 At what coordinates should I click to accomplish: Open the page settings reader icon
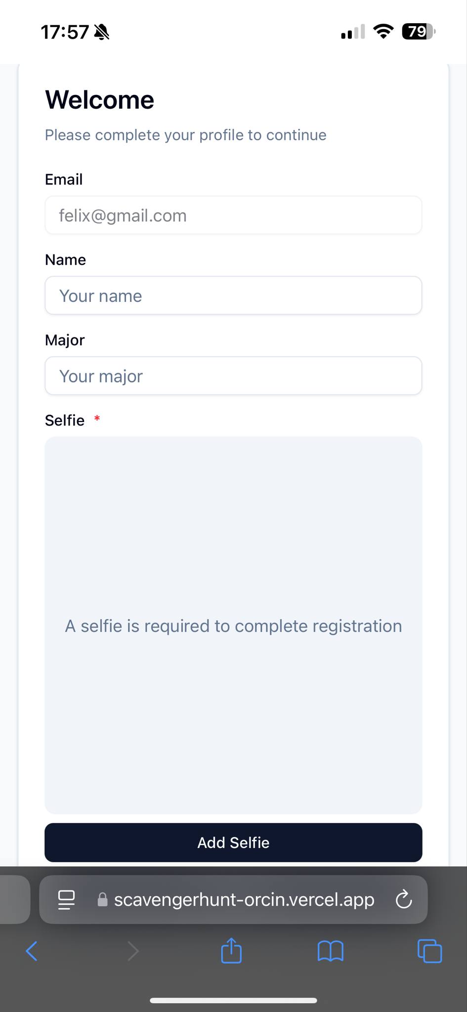[x=66, y=899]
